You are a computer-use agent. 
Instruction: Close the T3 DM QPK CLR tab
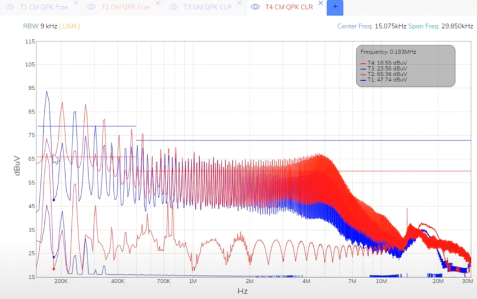coord(240,3)
